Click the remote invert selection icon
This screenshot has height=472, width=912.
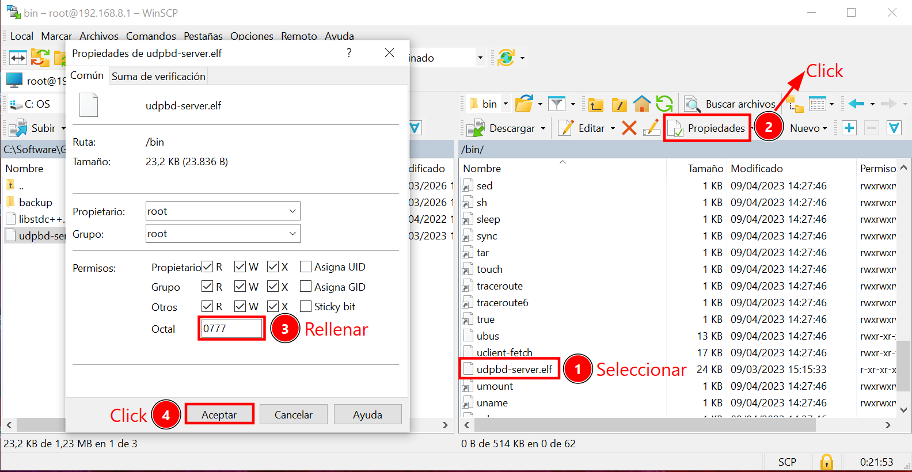(x=894, y=128)
